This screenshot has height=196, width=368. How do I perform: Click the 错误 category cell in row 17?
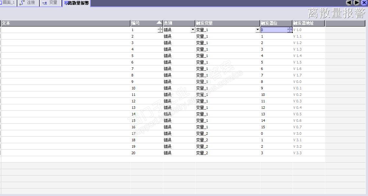point(179,133)
